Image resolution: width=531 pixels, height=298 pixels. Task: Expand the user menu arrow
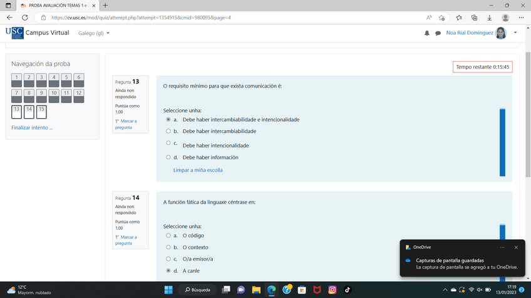pos(515,32)
